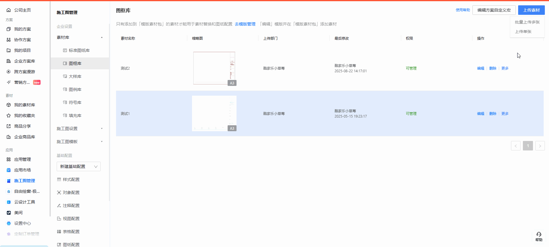Click the 我的收藏夹 star icon

pos(9,116)
